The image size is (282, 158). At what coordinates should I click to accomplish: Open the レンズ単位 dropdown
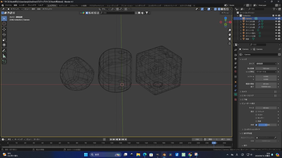pos(266,72)
